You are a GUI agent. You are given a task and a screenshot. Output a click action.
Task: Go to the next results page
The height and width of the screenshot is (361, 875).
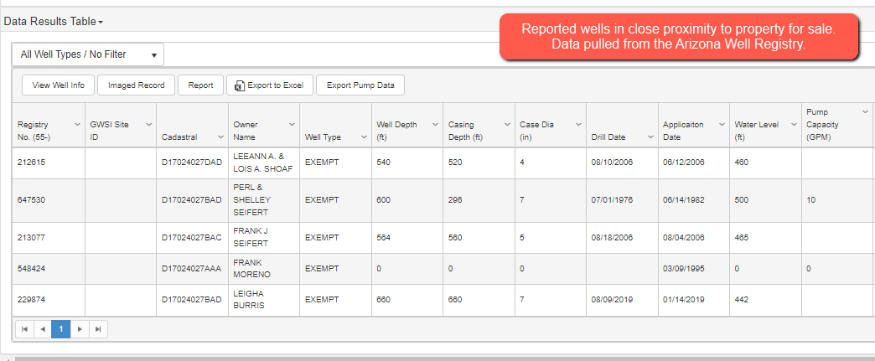[x=80, y=329]
